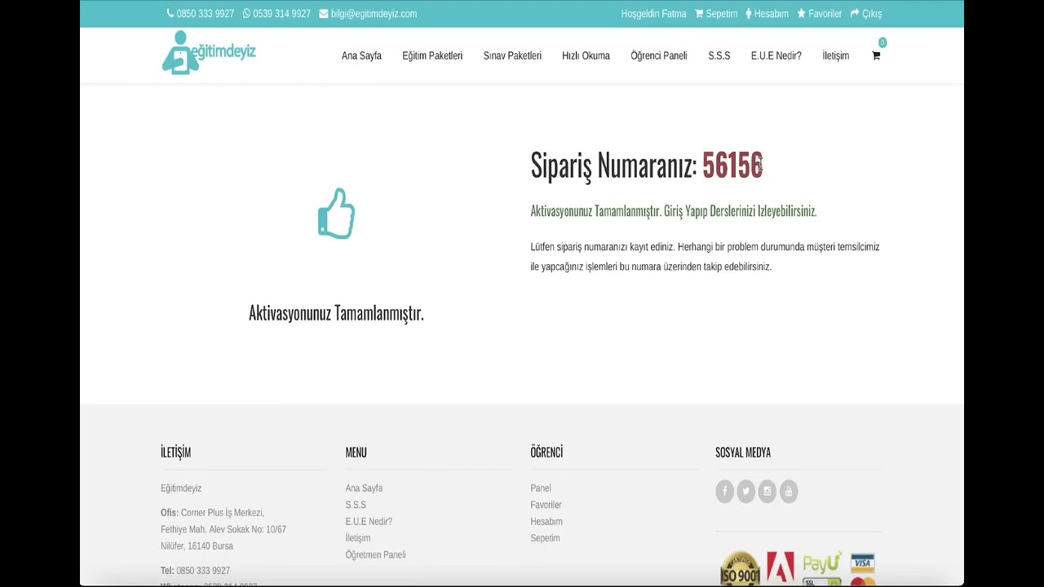Screen dimensions: 1044x587
Task: Click the Hoşgeldin Fatma greeting
Action: click(654, 14)
